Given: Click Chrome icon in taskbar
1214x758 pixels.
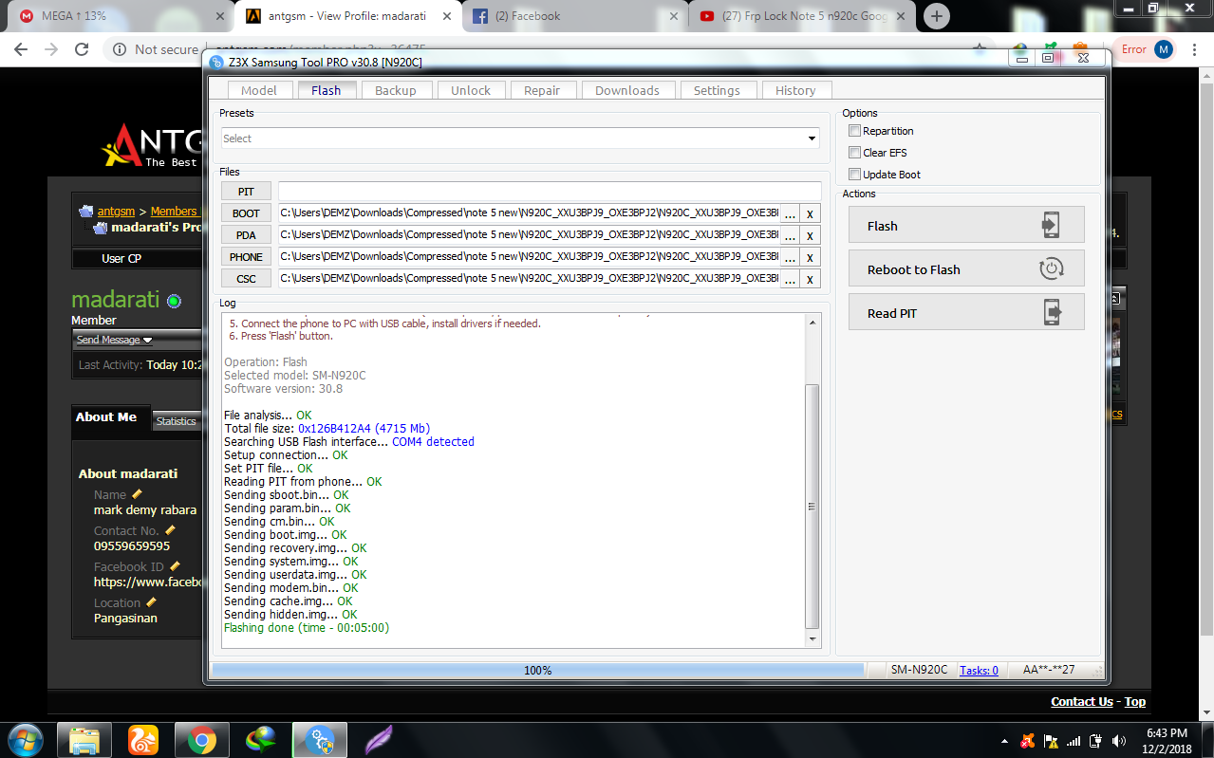Looking at the screenshot, I should [x=201, y=739].
